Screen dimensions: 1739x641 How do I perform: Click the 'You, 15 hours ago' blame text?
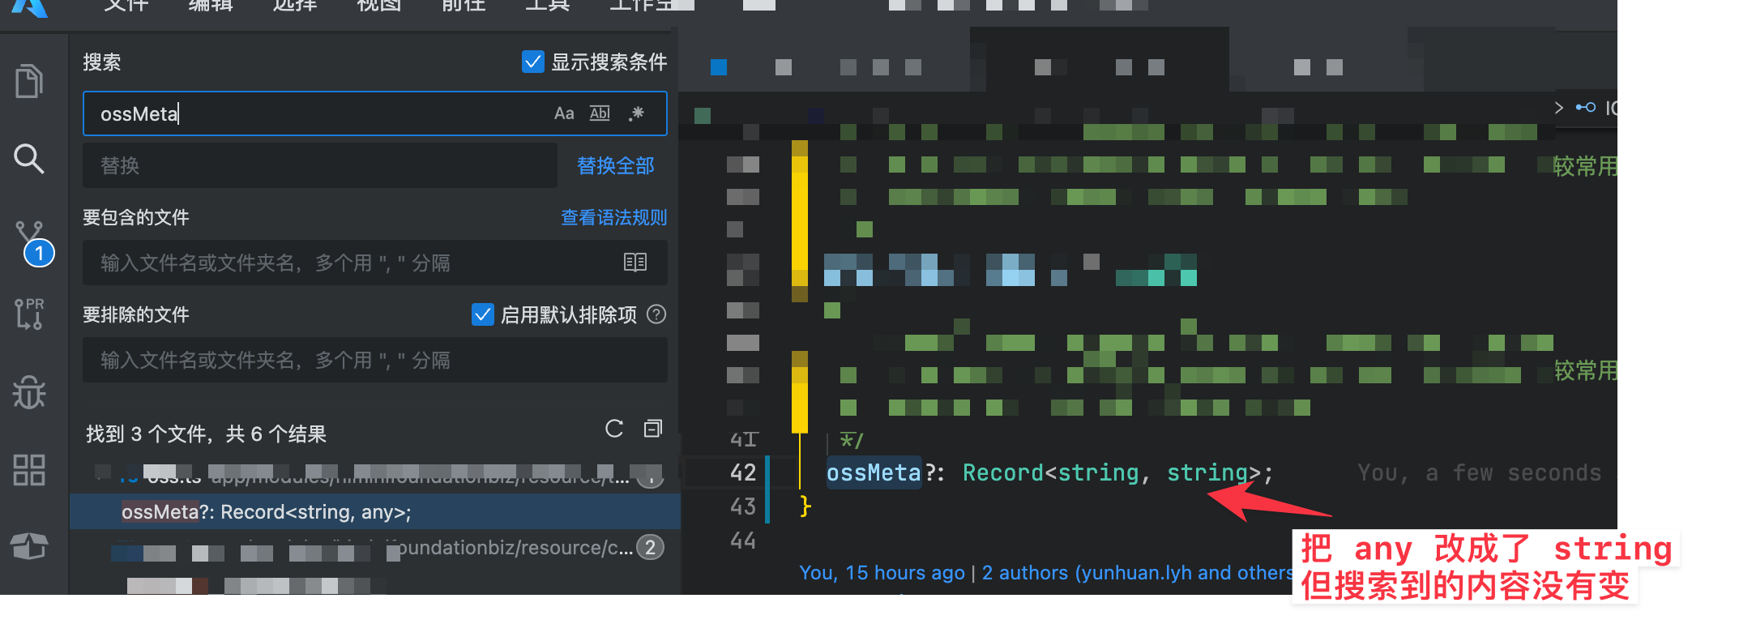(882, 573)
